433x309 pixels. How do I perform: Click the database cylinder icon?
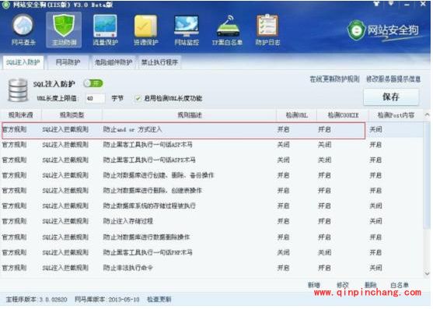click(x=18, y=90)
